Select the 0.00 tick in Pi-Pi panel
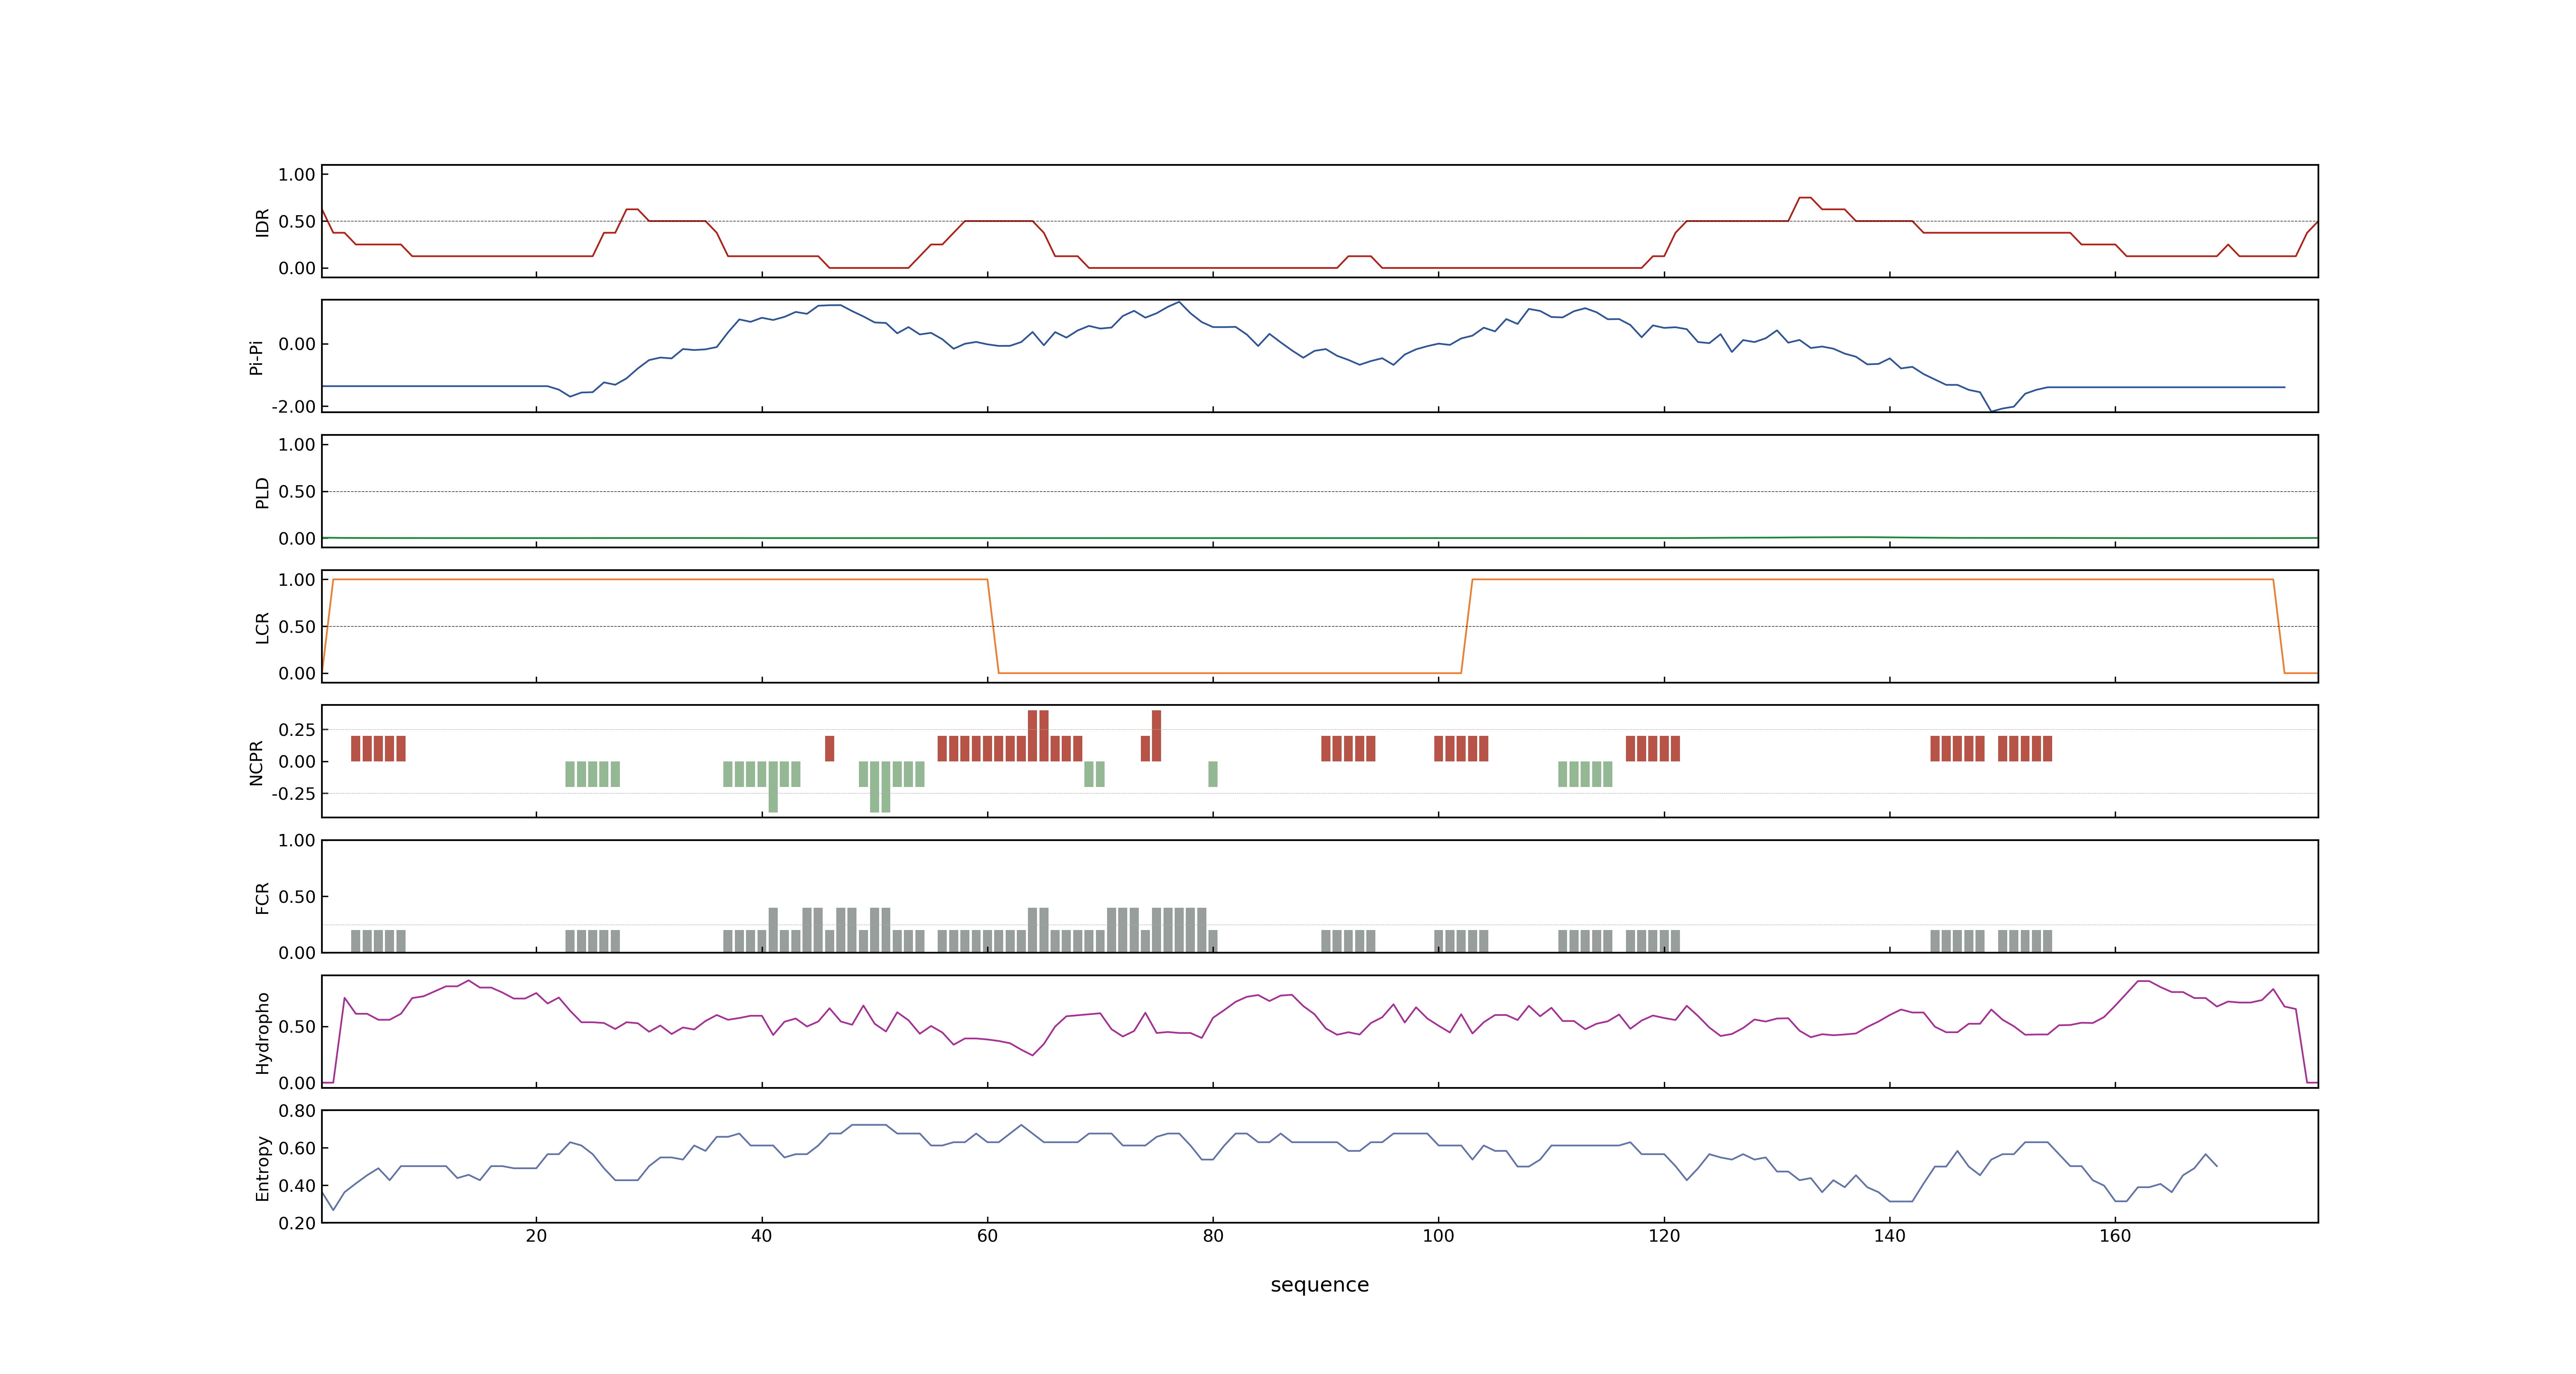 297,344
